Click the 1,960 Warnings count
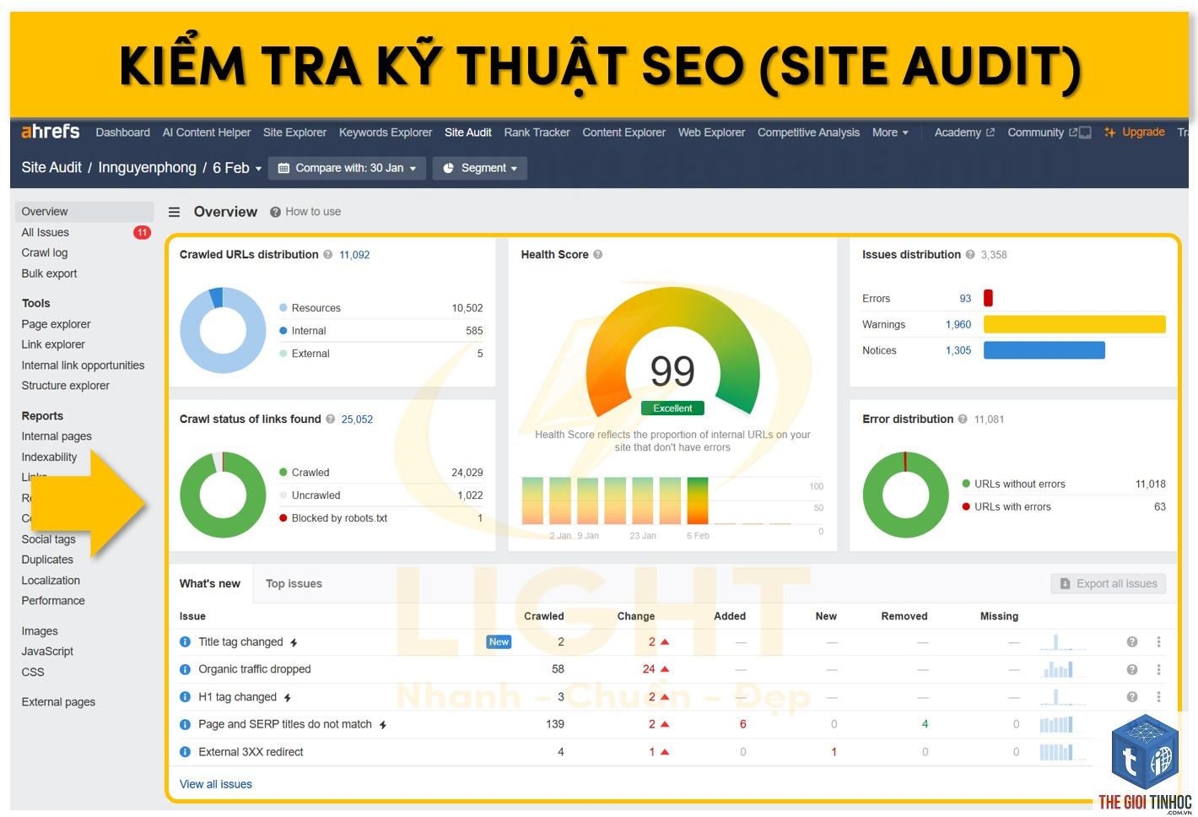Image resolution: width=1198 pixels, height=817 pixels. click(958, 324)
